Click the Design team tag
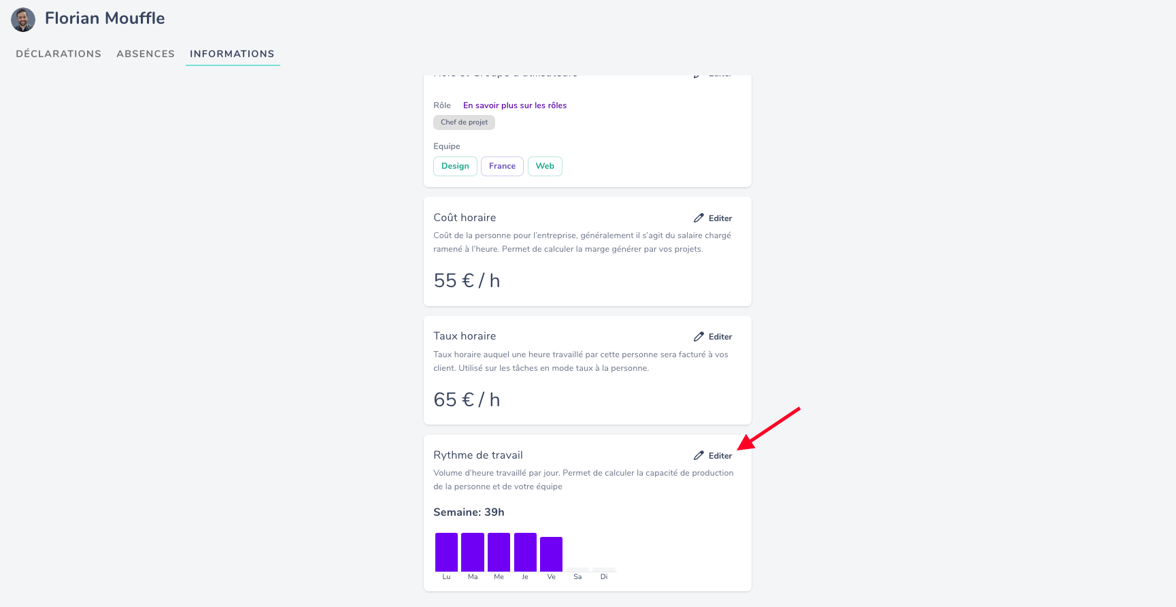1176x607 pixels. coord(455,166)
